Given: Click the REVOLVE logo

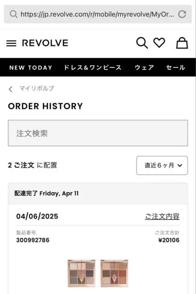Looking at the screenshot, I should coord(45,43).
